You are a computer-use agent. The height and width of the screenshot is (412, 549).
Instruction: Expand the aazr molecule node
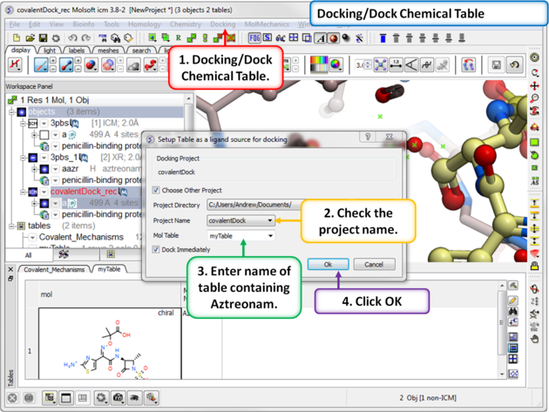(34, 169)
